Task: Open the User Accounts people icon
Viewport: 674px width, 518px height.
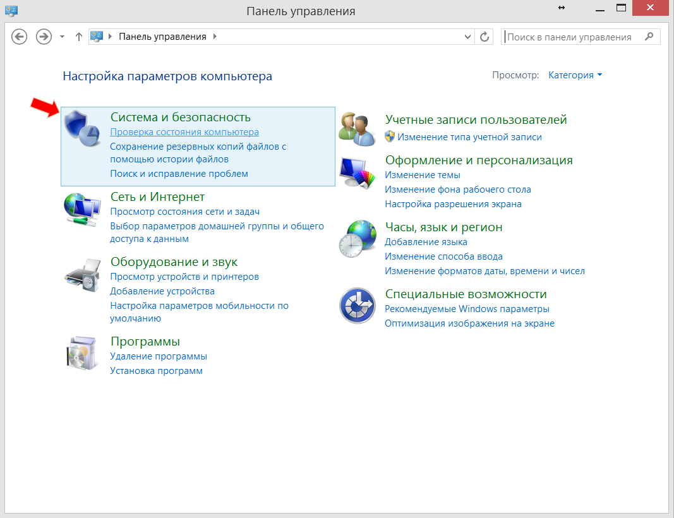Action: coord(357,128)
